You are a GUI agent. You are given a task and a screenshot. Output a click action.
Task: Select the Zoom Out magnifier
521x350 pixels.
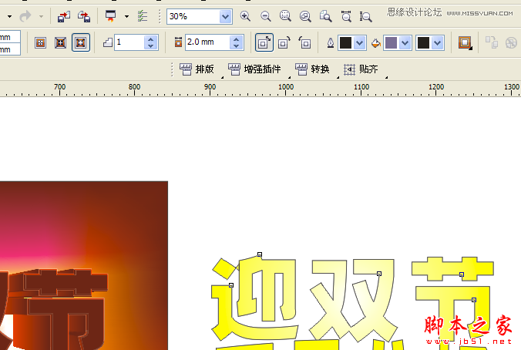coord(265,16)
